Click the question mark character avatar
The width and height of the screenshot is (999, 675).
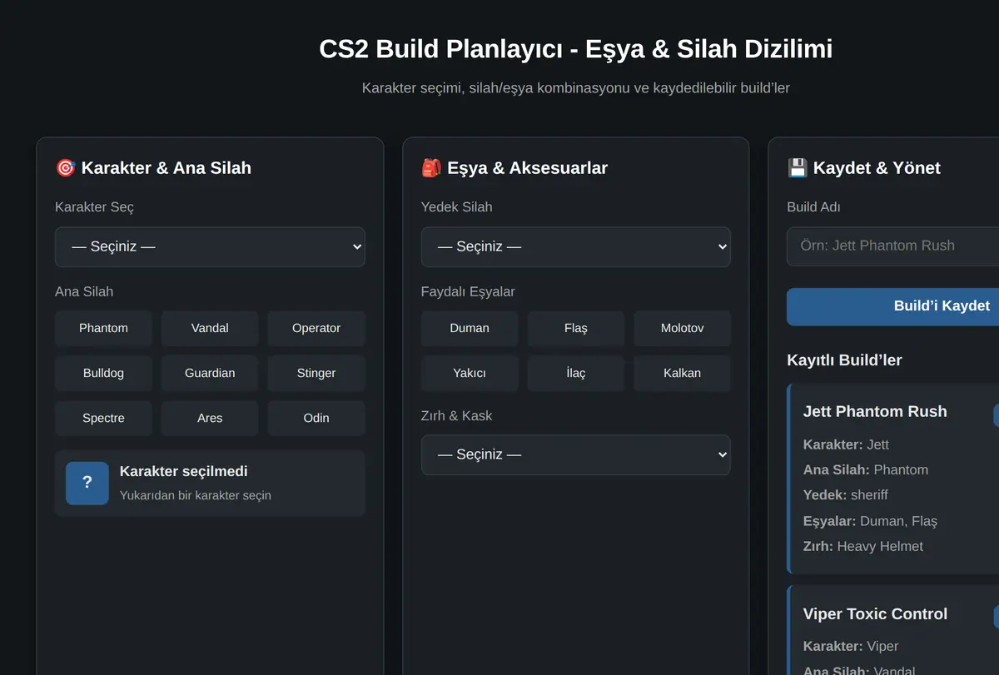(87, 483)
